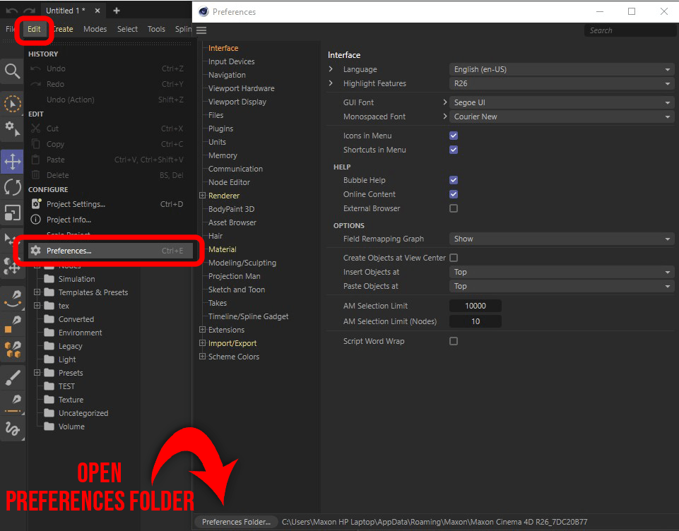Switch to the Untitled 1 document tab
Viewport: 679px width, 531px height.
tap(63, 11)
